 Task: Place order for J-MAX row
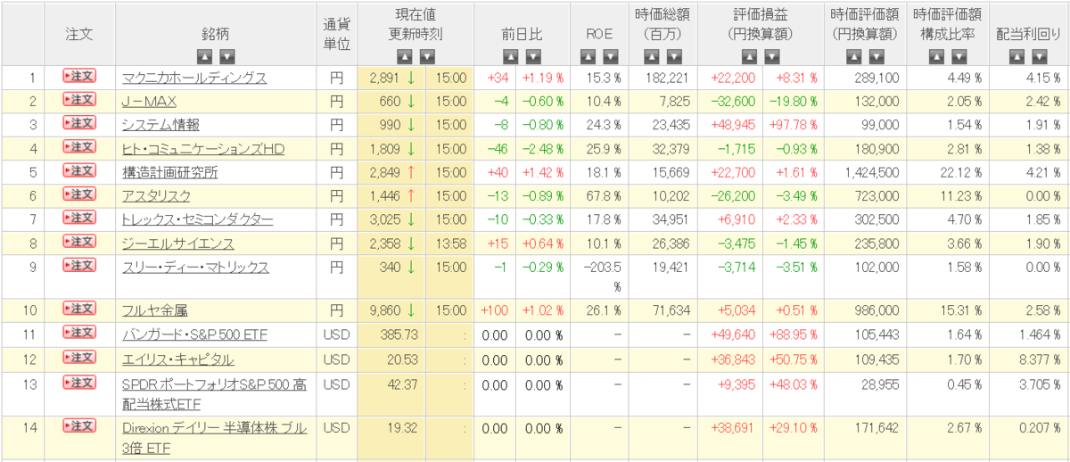[x=78, y=99]
